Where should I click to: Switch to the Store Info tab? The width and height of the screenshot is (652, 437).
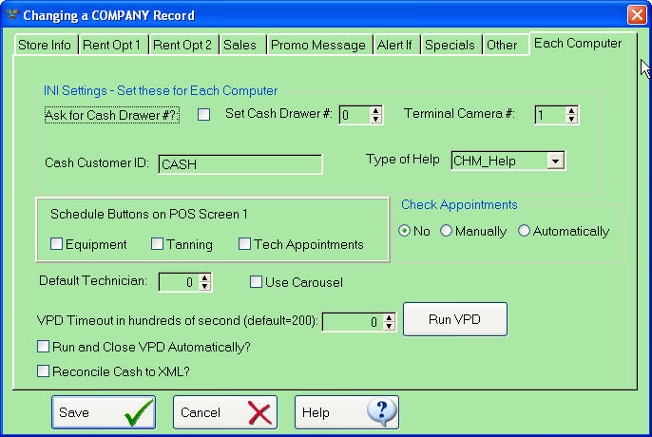pos(46,45)
